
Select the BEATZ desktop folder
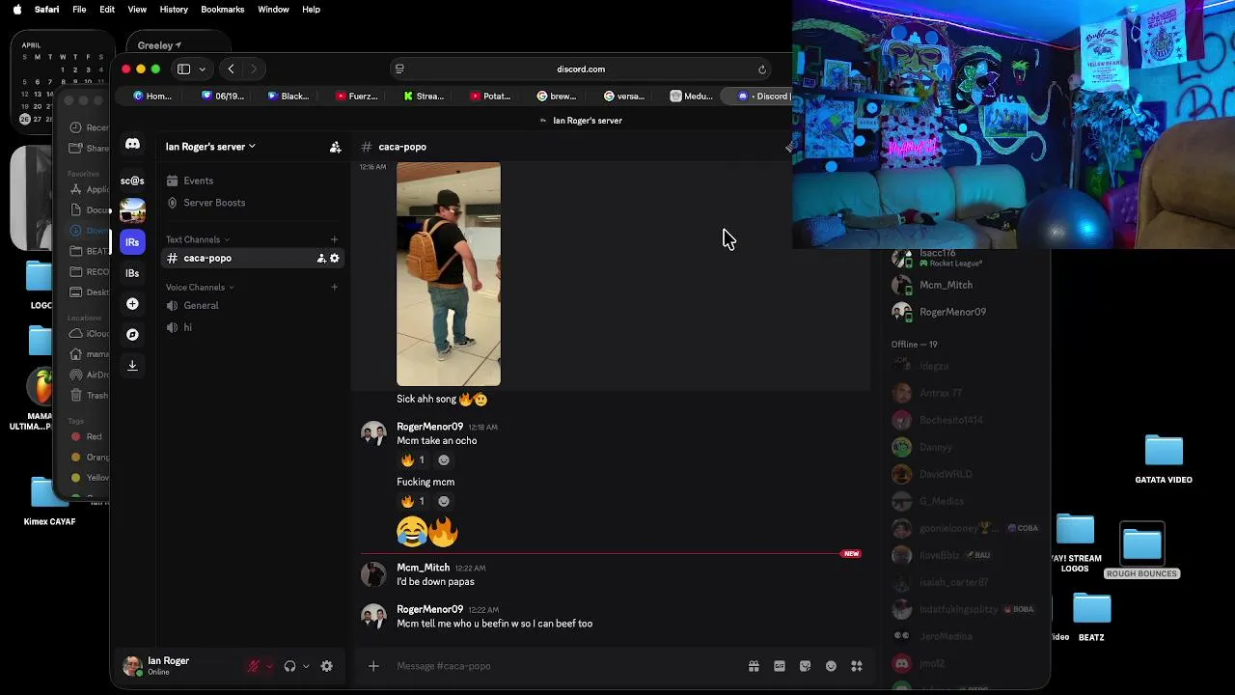(1091, 618)
